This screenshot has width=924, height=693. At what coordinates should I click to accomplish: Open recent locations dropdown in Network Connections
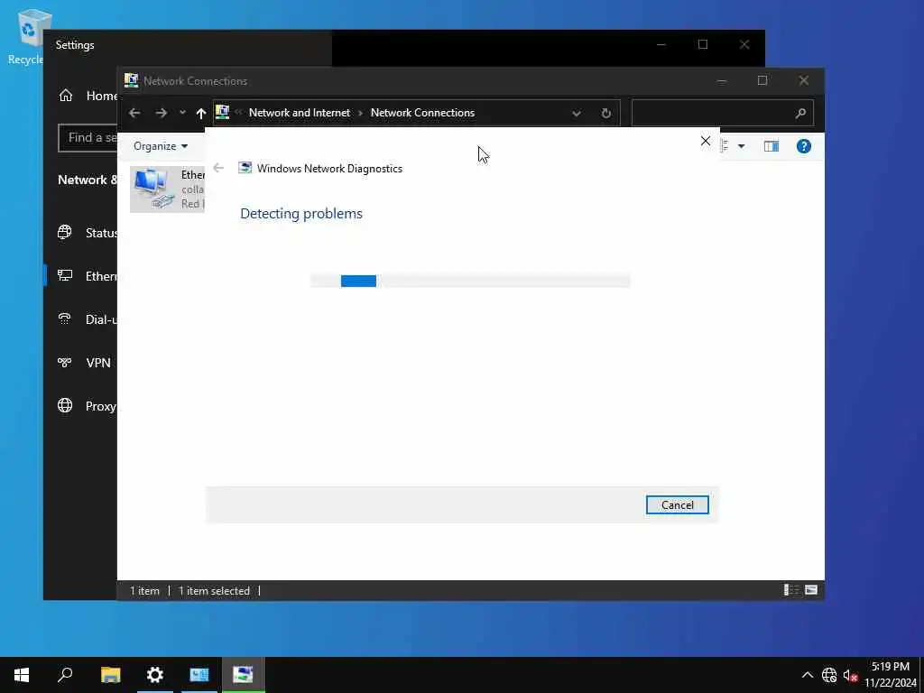[x=182, y=113]
